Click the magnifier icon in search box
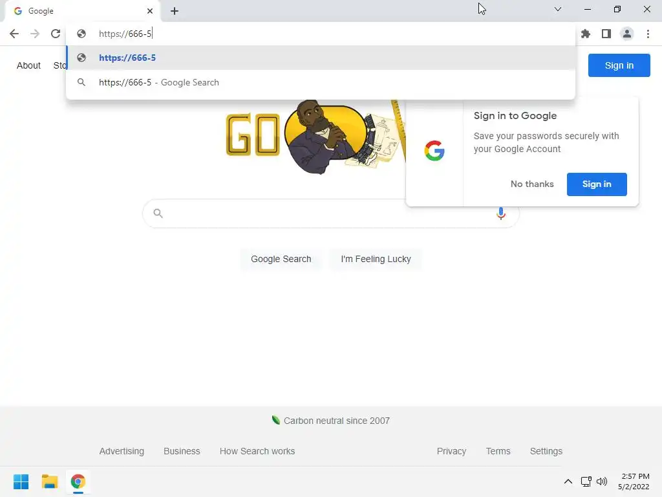662x497 pixels. 158,213
